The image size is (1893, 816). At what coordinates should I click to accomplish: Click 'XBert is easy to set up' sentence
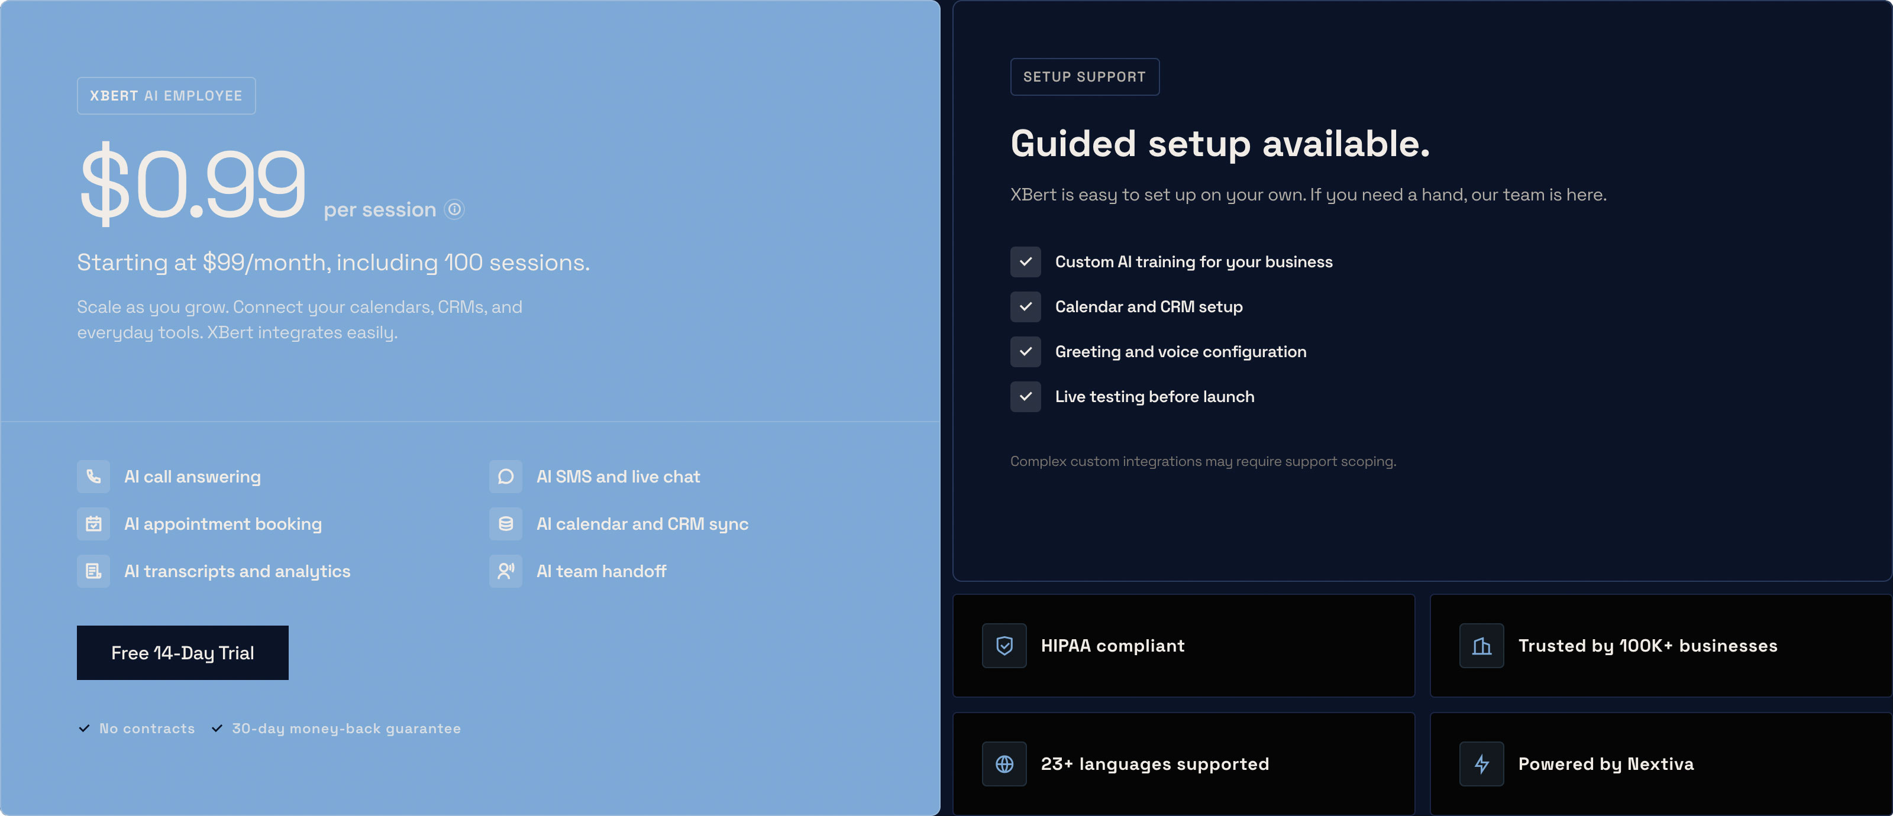tap(1309, 195)
